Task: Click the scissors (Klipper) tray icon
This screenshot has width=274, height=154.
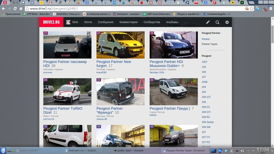Action: coord(231,151)
